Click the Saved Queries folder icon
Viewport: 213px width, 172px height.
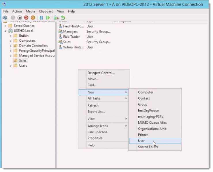click(10, 26)
